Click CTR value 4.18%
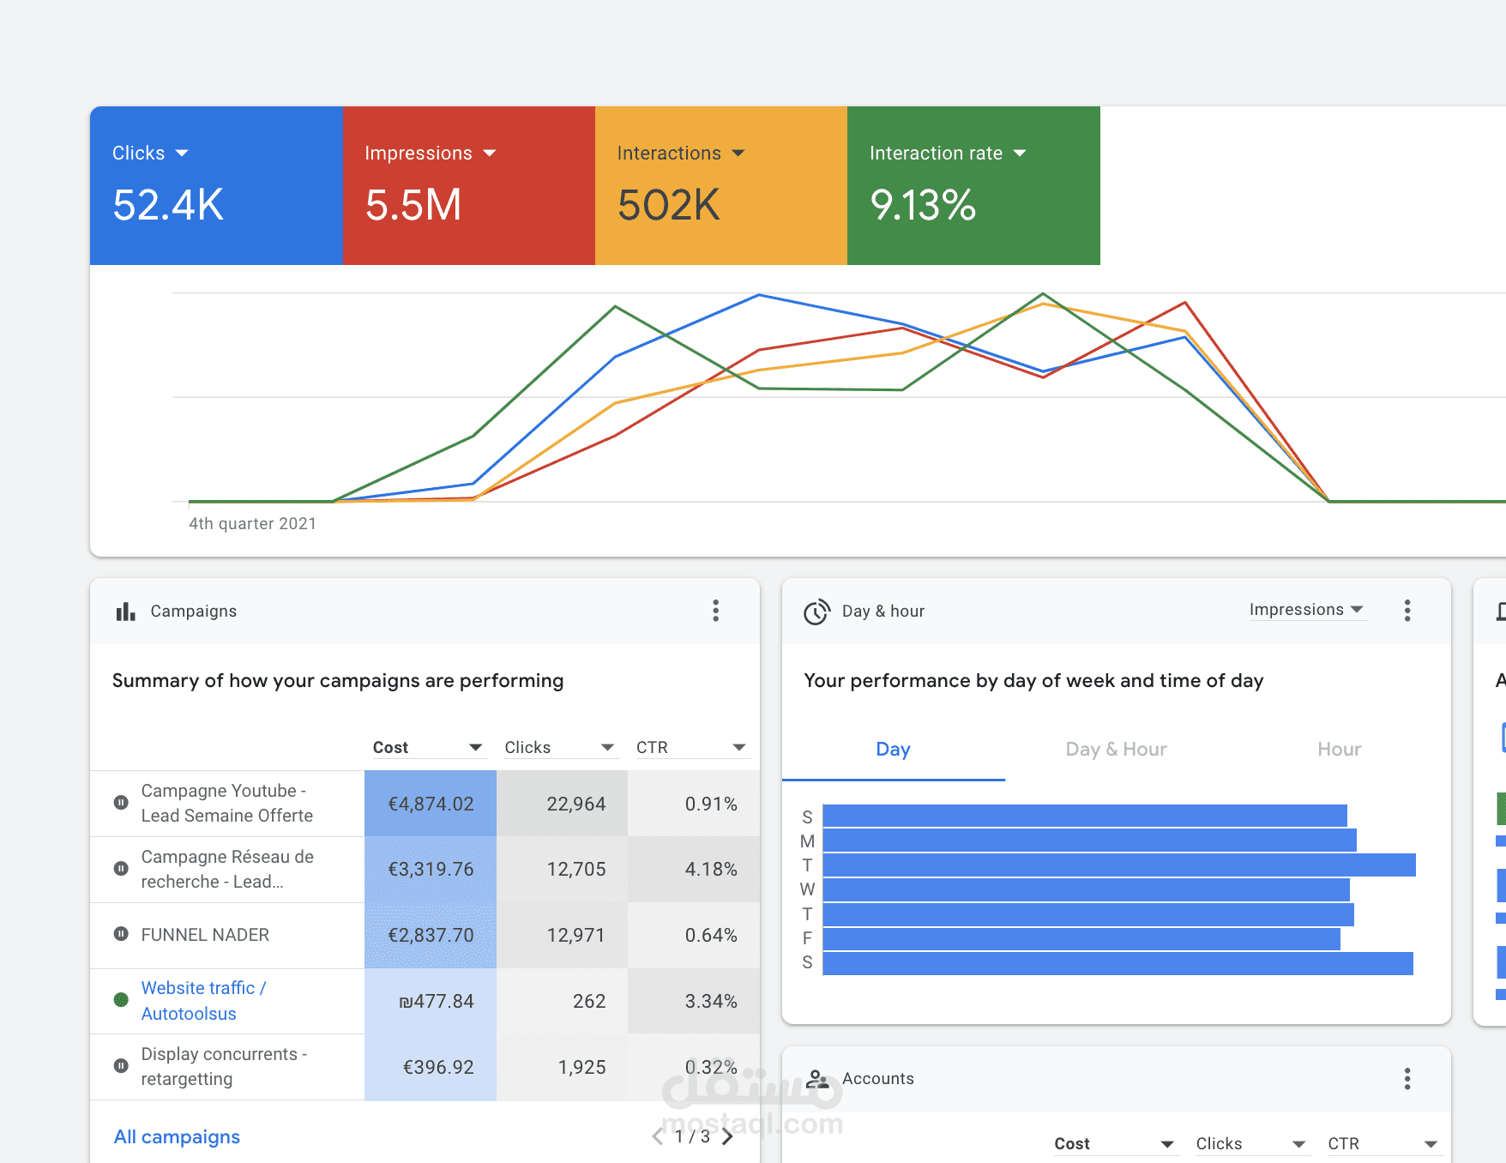1506x1163 pixels. 711,869
